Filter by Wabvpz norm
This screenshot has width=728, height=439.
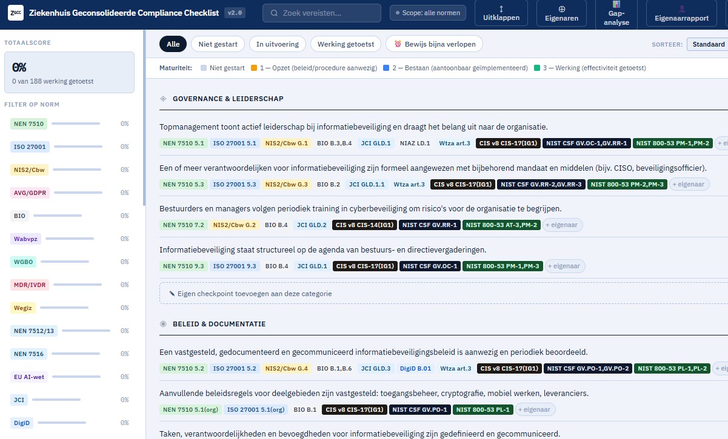pos(25,239)
